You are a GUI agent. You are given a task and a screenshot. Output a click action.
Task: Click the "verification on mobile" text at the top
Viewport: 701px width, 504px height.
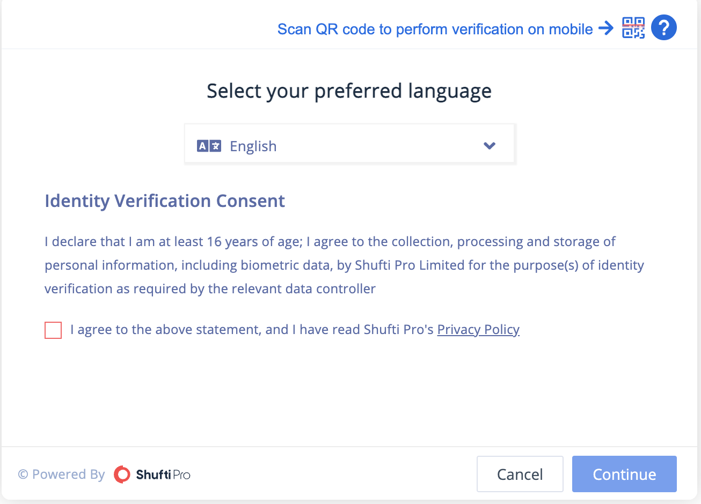tap(523, 29)
